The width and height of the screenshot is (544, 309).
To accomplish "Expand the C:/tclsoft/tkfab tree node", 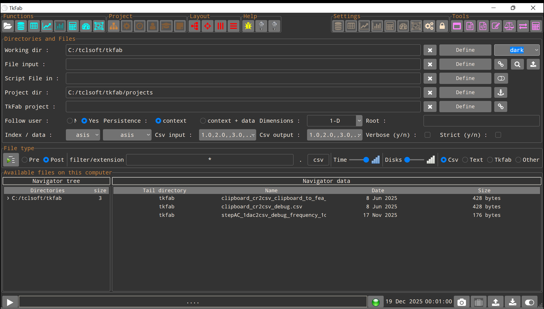I will [x=8, y=198].
